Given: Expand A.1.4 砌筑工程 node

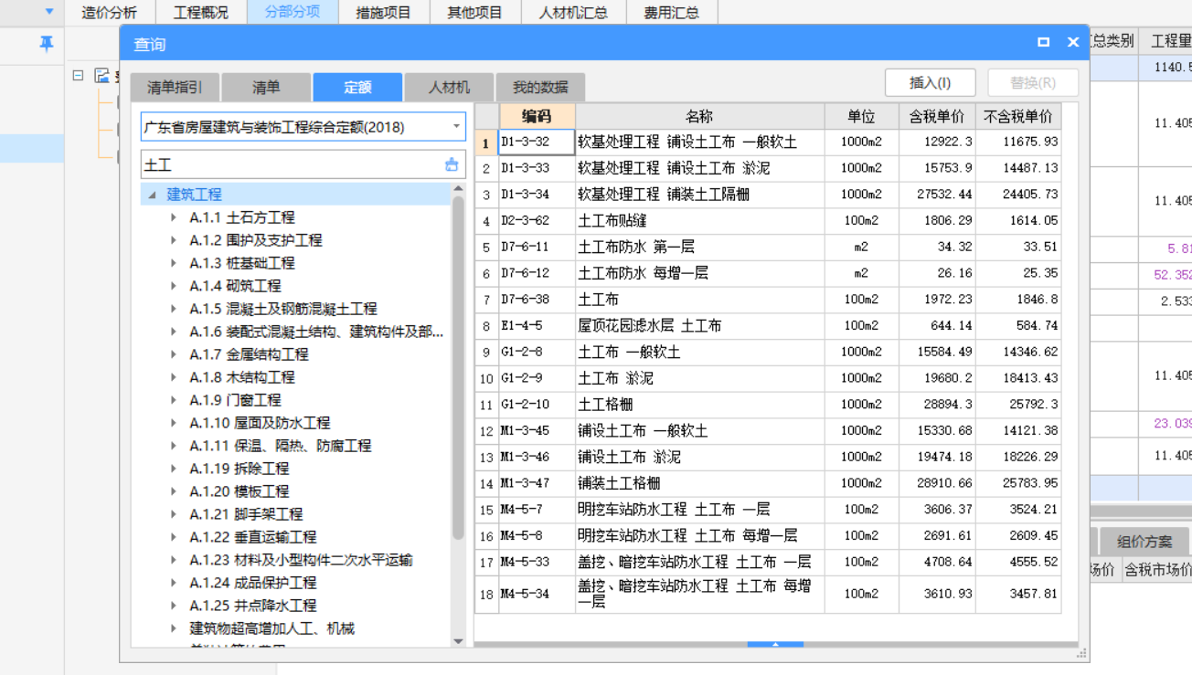Looking at the screenshot, I should [x=174, y=286].
